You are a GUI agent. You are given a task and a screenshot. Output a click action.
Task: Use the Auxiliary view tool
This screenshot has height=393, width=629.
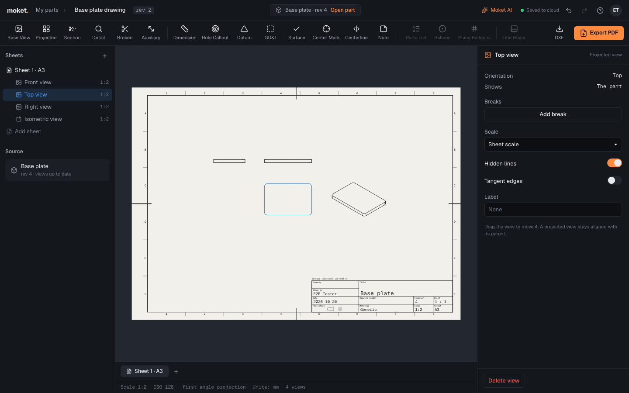(x=151, y=33)
